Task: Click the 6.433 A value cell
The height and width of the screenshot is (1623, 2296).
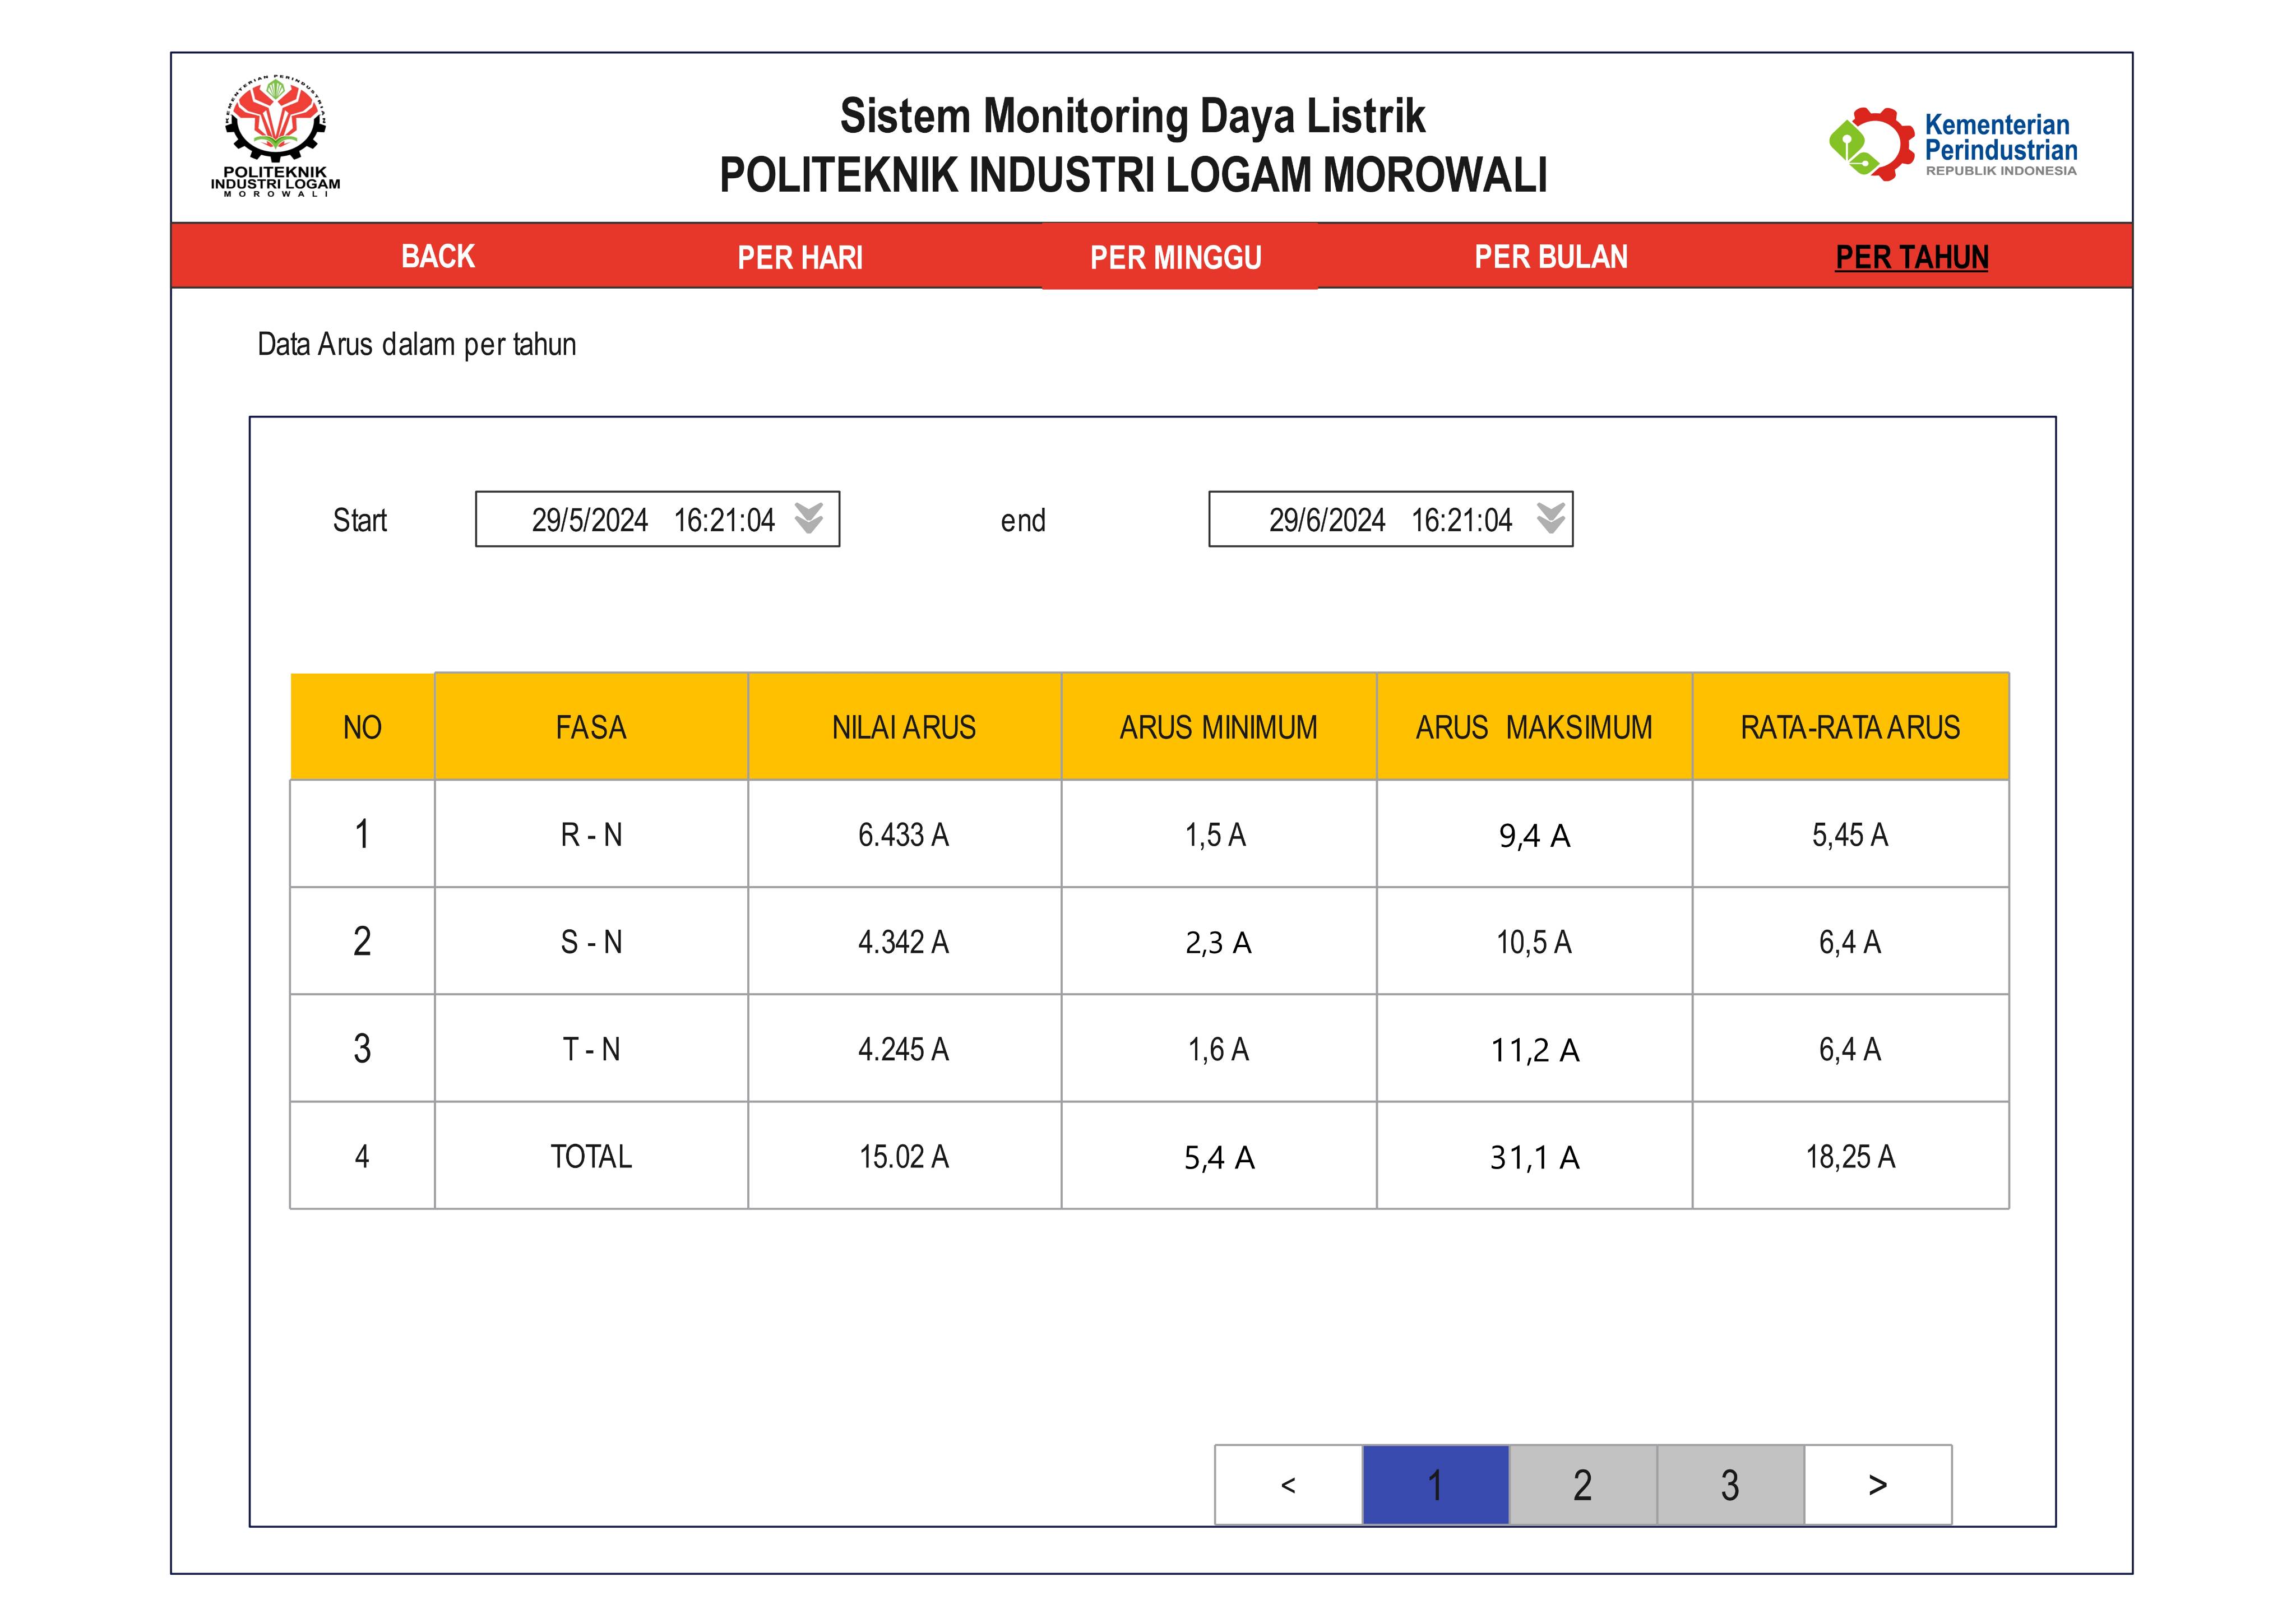Action: pyautogui.click(x=904, y=834)
